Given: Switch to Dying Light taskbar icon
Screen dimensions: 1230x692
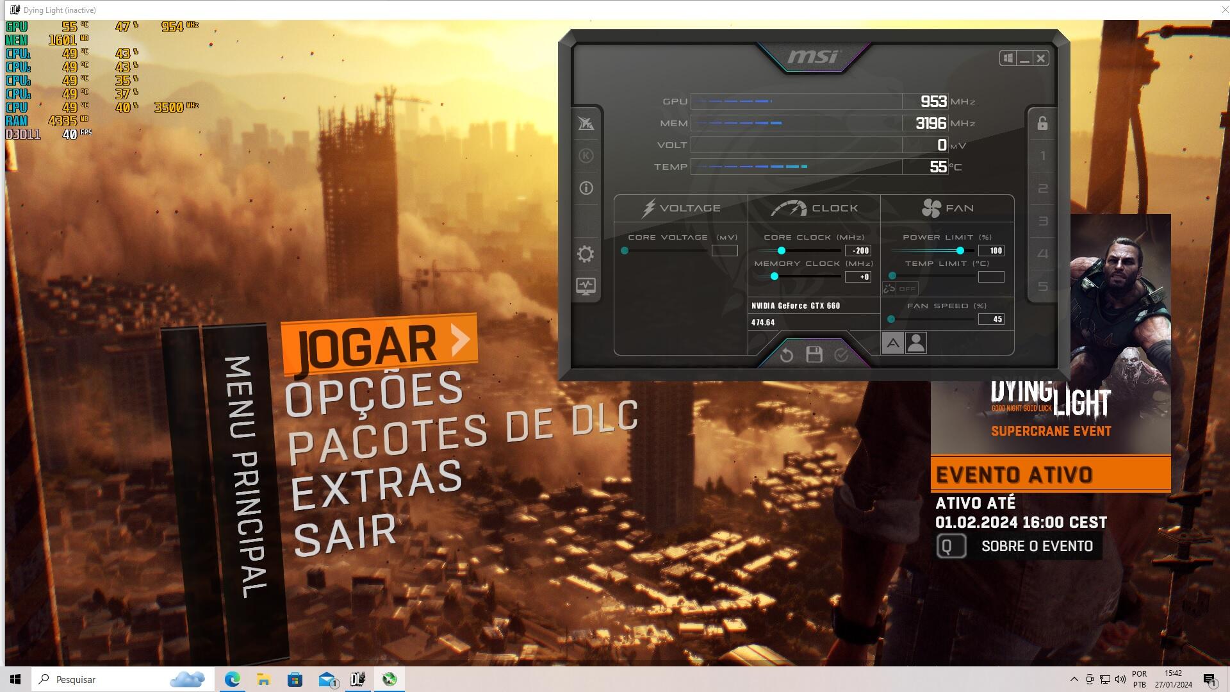Looking at the screenshot, I should 357,679.
